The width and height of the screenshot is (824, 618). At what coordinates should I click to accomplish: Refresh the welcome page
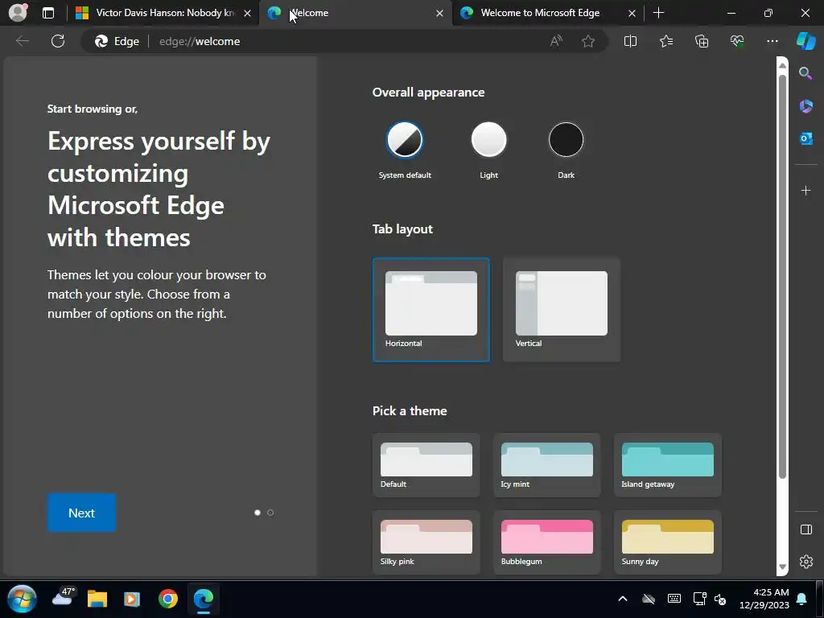pyautogui.click(x=58, y=41)
